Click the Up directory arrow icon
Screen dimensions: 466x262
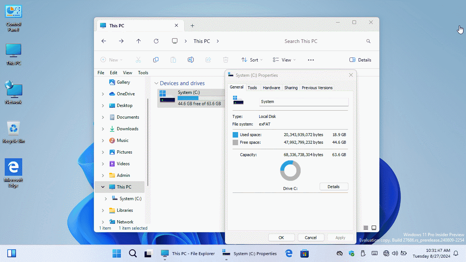pos(139,41)
